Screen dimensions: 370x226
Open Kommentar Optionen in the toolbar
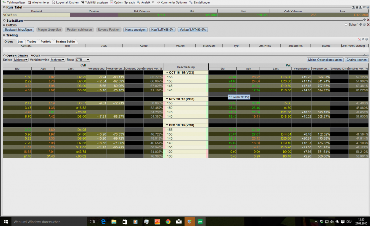[x=172, y=2]
